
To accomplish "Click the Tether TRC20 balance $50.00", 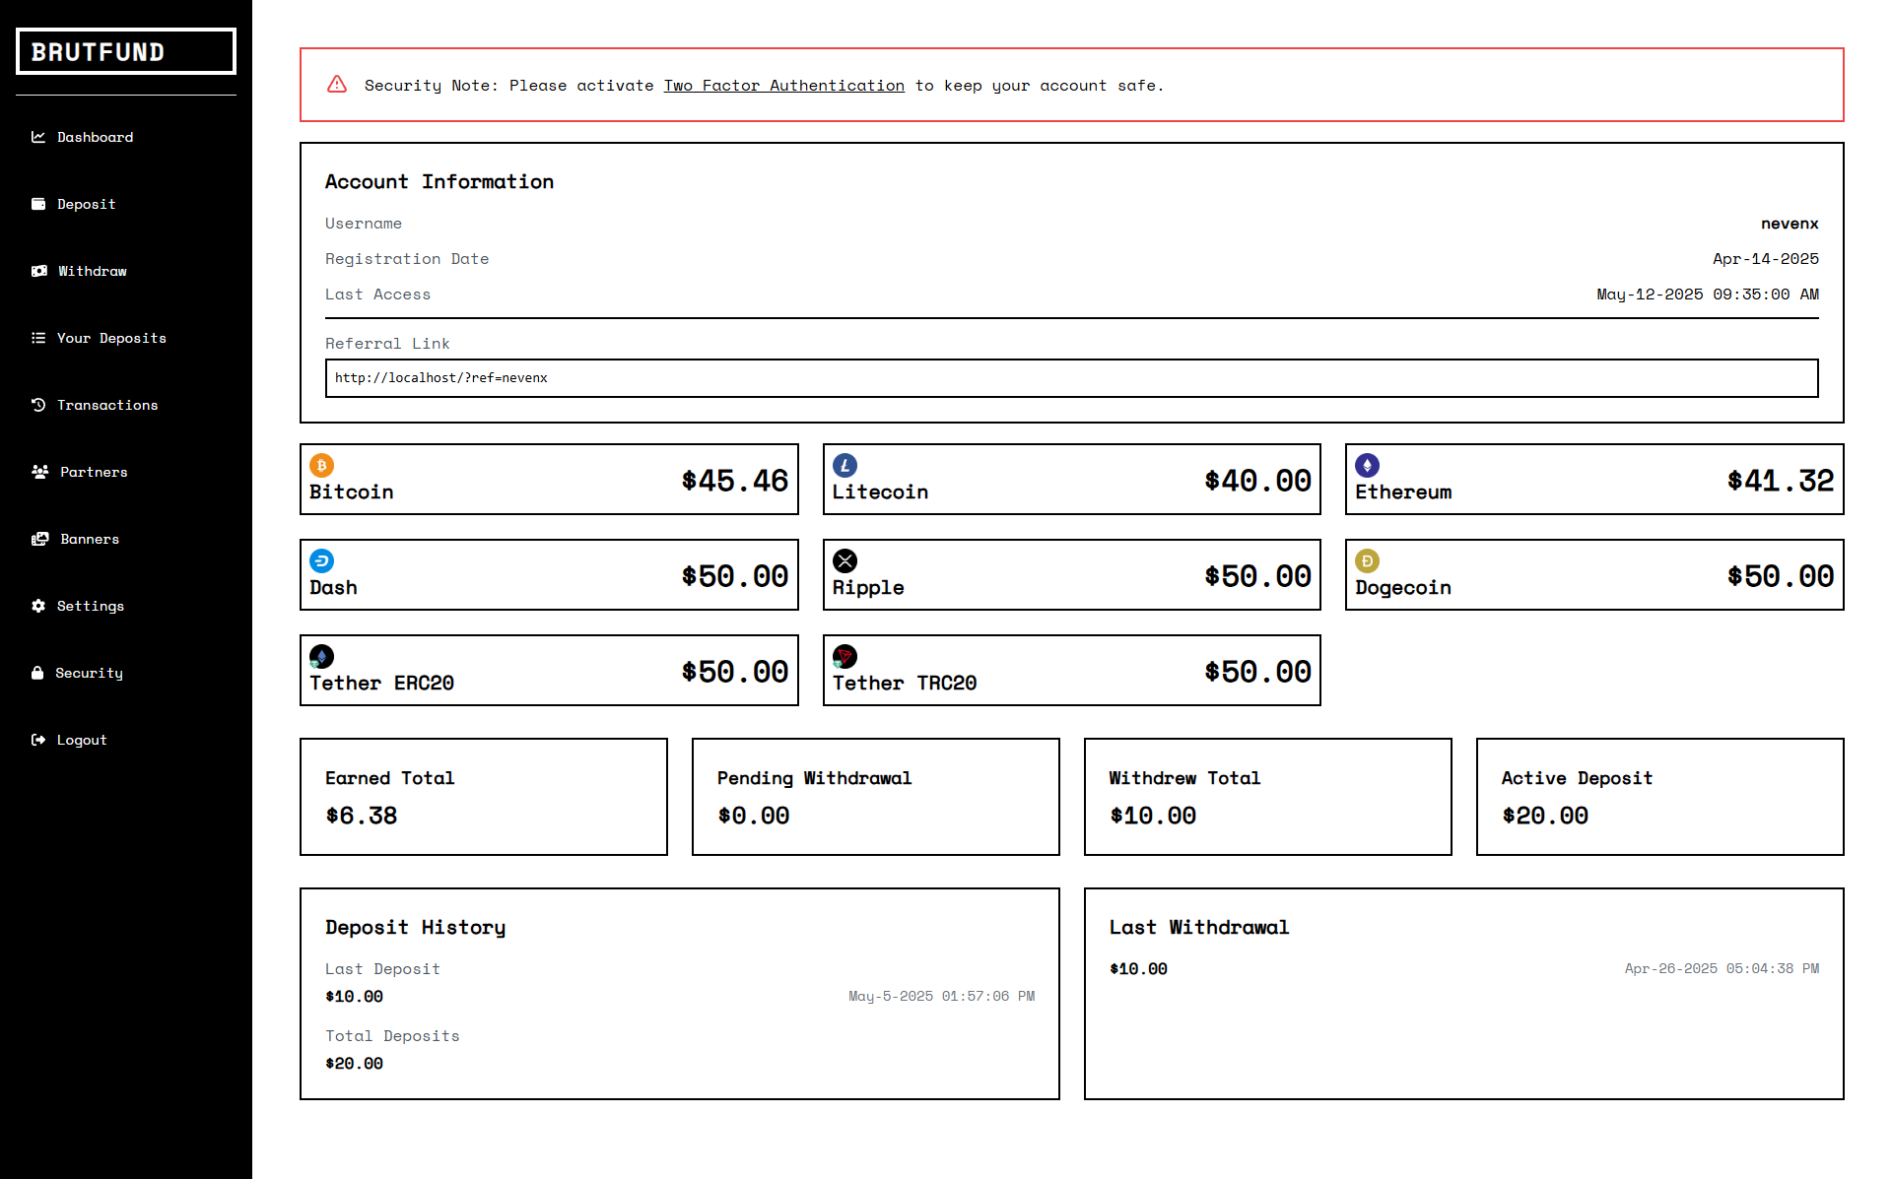I will (1257, 672).
